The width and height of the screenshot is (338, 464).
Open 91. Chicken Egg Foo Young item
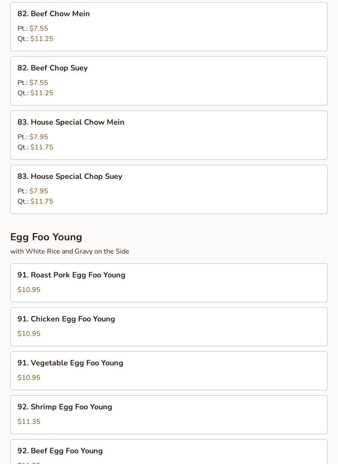click(66, 319)
